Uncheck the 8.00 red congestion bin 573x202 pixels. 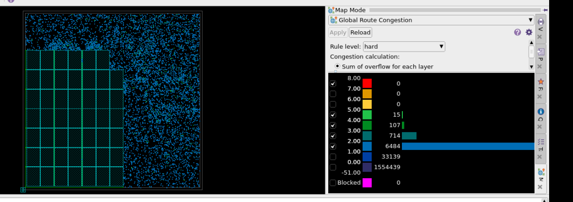tap(333, 83)
